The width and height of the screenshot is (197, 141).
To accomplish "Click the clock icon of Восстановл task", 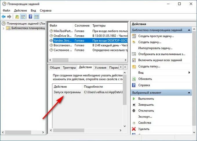I will click(x=51, y=45).
